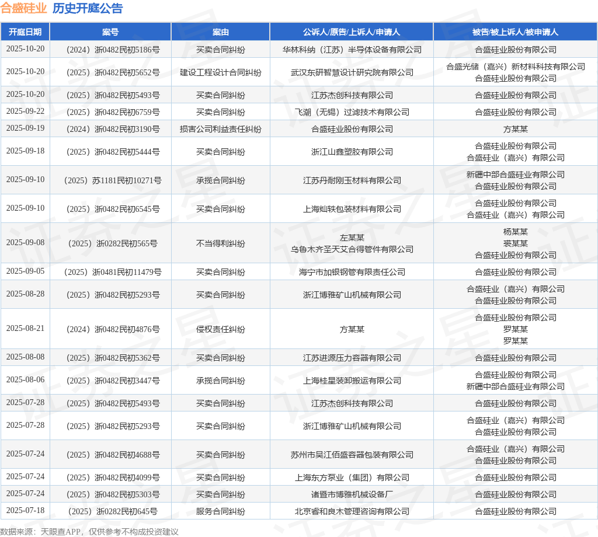Click plaintiff 江苏丹耐刚玉材料有限公司
This screenshot has width=598, height=537.
point(352,180)
